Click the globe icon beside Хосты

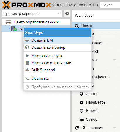tap(82, 94)
